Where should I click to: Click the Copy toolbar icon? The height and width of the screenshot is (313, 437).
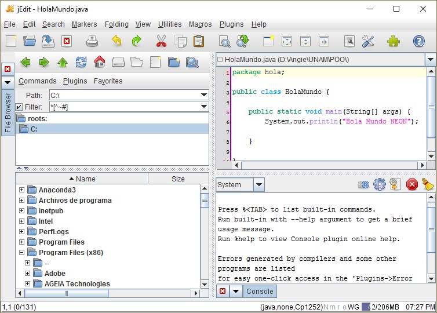pyautogui.click(x=180, y=41)
